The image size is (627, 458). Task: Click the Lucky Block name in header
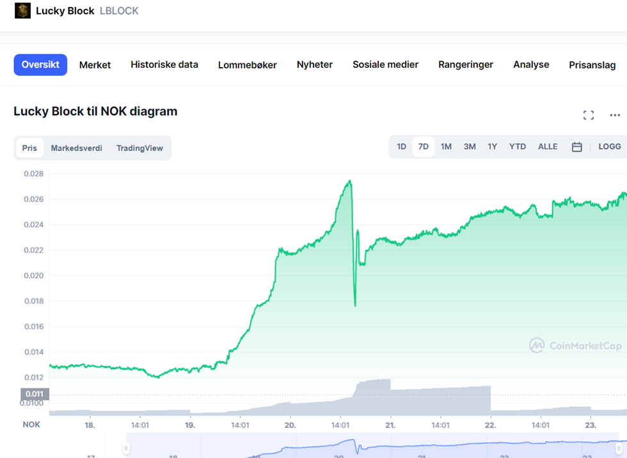coord(65,11)
